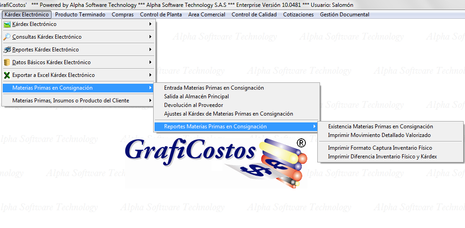
Task: Expand arrow for Materias Primas, Insumos o Producto
Action: (150, 101)
